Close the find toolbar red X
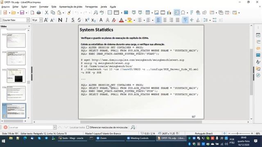 (5, 127)
